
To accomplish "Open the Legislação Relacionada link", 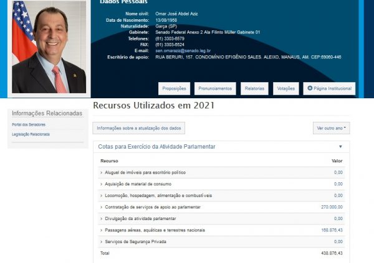I will click(31, 134).
